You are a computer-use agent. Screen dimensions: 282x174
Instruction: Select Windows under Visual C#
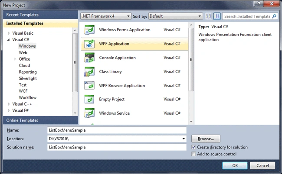[27, 46]
